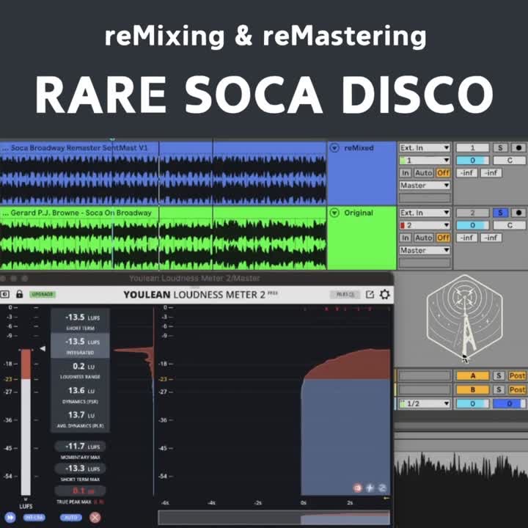This screenshot has width=528, height=528.
Task: Click the rightmost circular graph icon in loudness graph
Action: [382, 488]
